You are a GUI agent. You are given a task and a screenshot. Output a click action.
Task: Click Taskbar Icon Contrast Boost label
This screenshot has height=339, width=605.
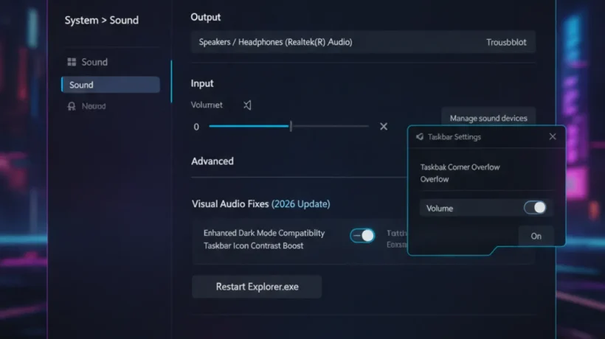[x=254, y=246]
